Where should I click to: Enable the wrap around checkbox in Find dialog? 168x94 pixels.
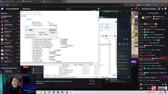coord(26,37)
